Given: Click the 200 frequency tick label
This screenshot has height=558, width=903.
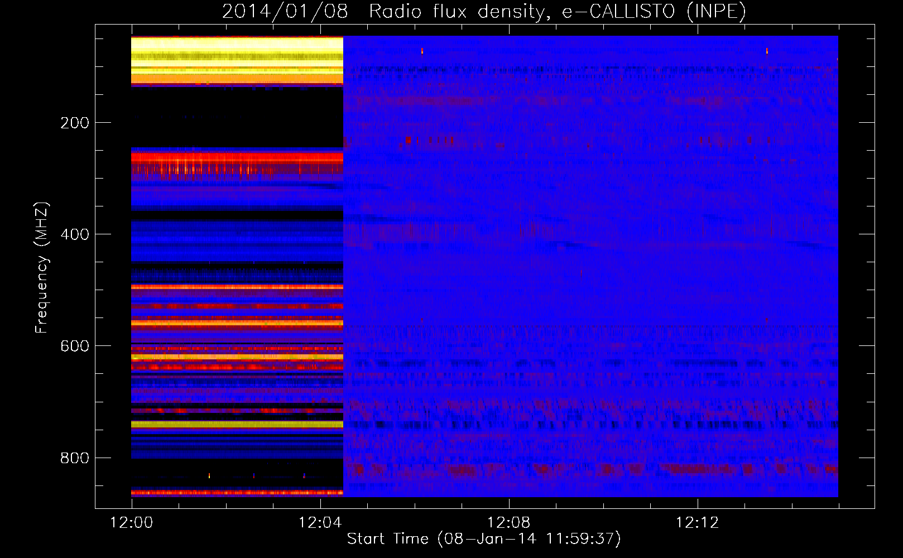Looking at the screenshot, I should coord(75,123).
